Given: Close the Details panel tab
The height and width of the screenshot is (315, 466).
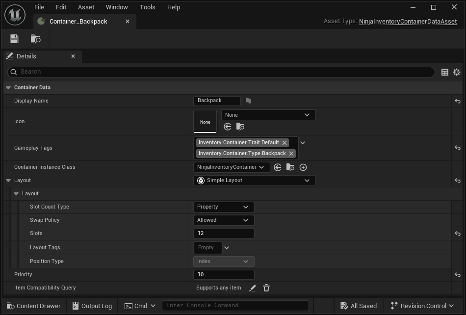Looking at the screenshot, I should pyautogui.click(x=73, y=56).
